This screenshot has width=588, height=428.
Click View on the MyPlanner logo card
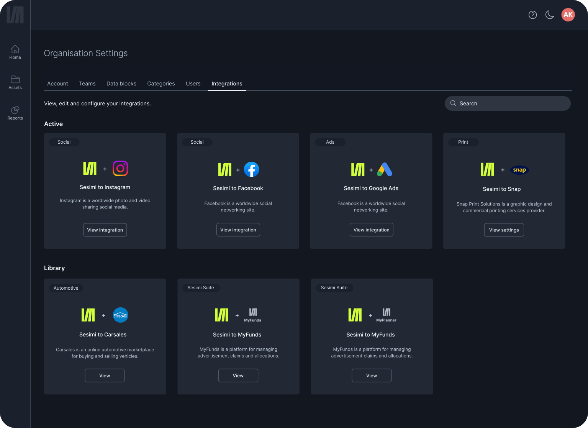(x=372, y=376)
